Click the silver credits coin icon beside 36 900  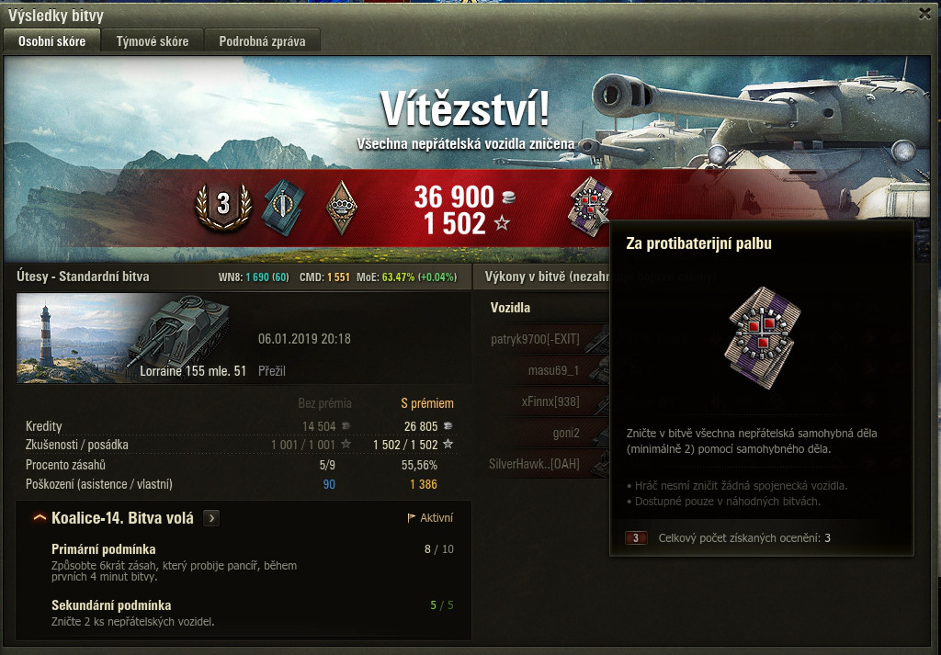(x=507, y=197)
